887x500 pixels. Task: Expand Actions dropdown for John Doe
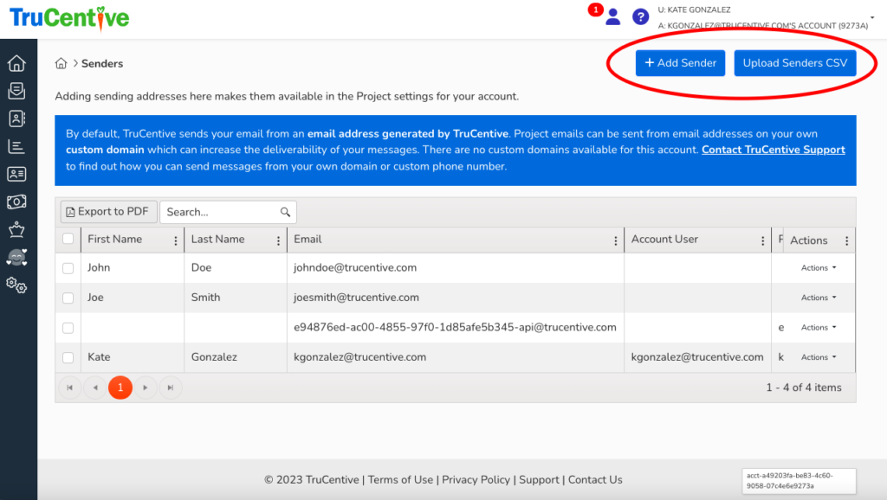[x=819, y=268]
